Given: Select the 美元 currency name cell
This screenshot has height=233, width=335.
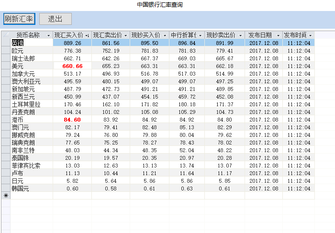Looking at the screenshot, I should pos(32,66).
